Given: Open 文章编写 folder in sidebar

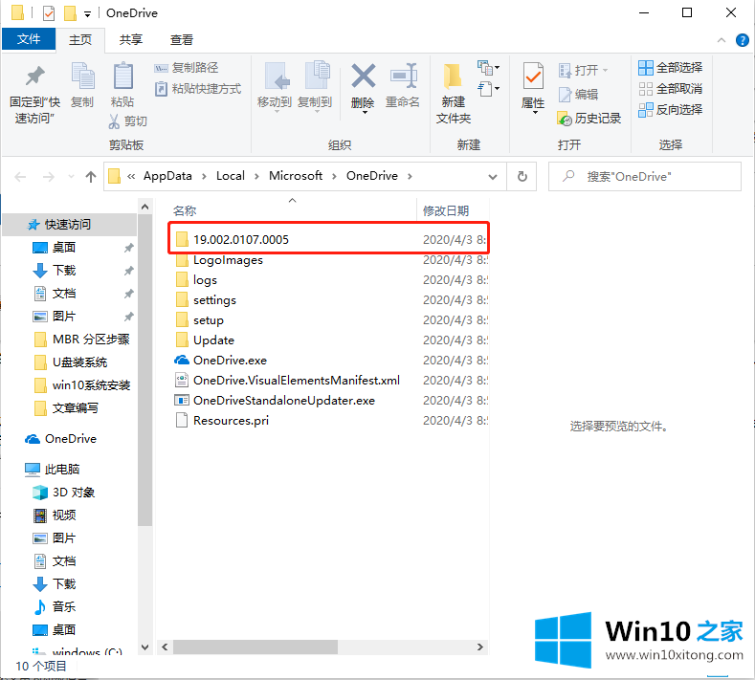Looking at the screenshot, I should click(x=66, y=408).
